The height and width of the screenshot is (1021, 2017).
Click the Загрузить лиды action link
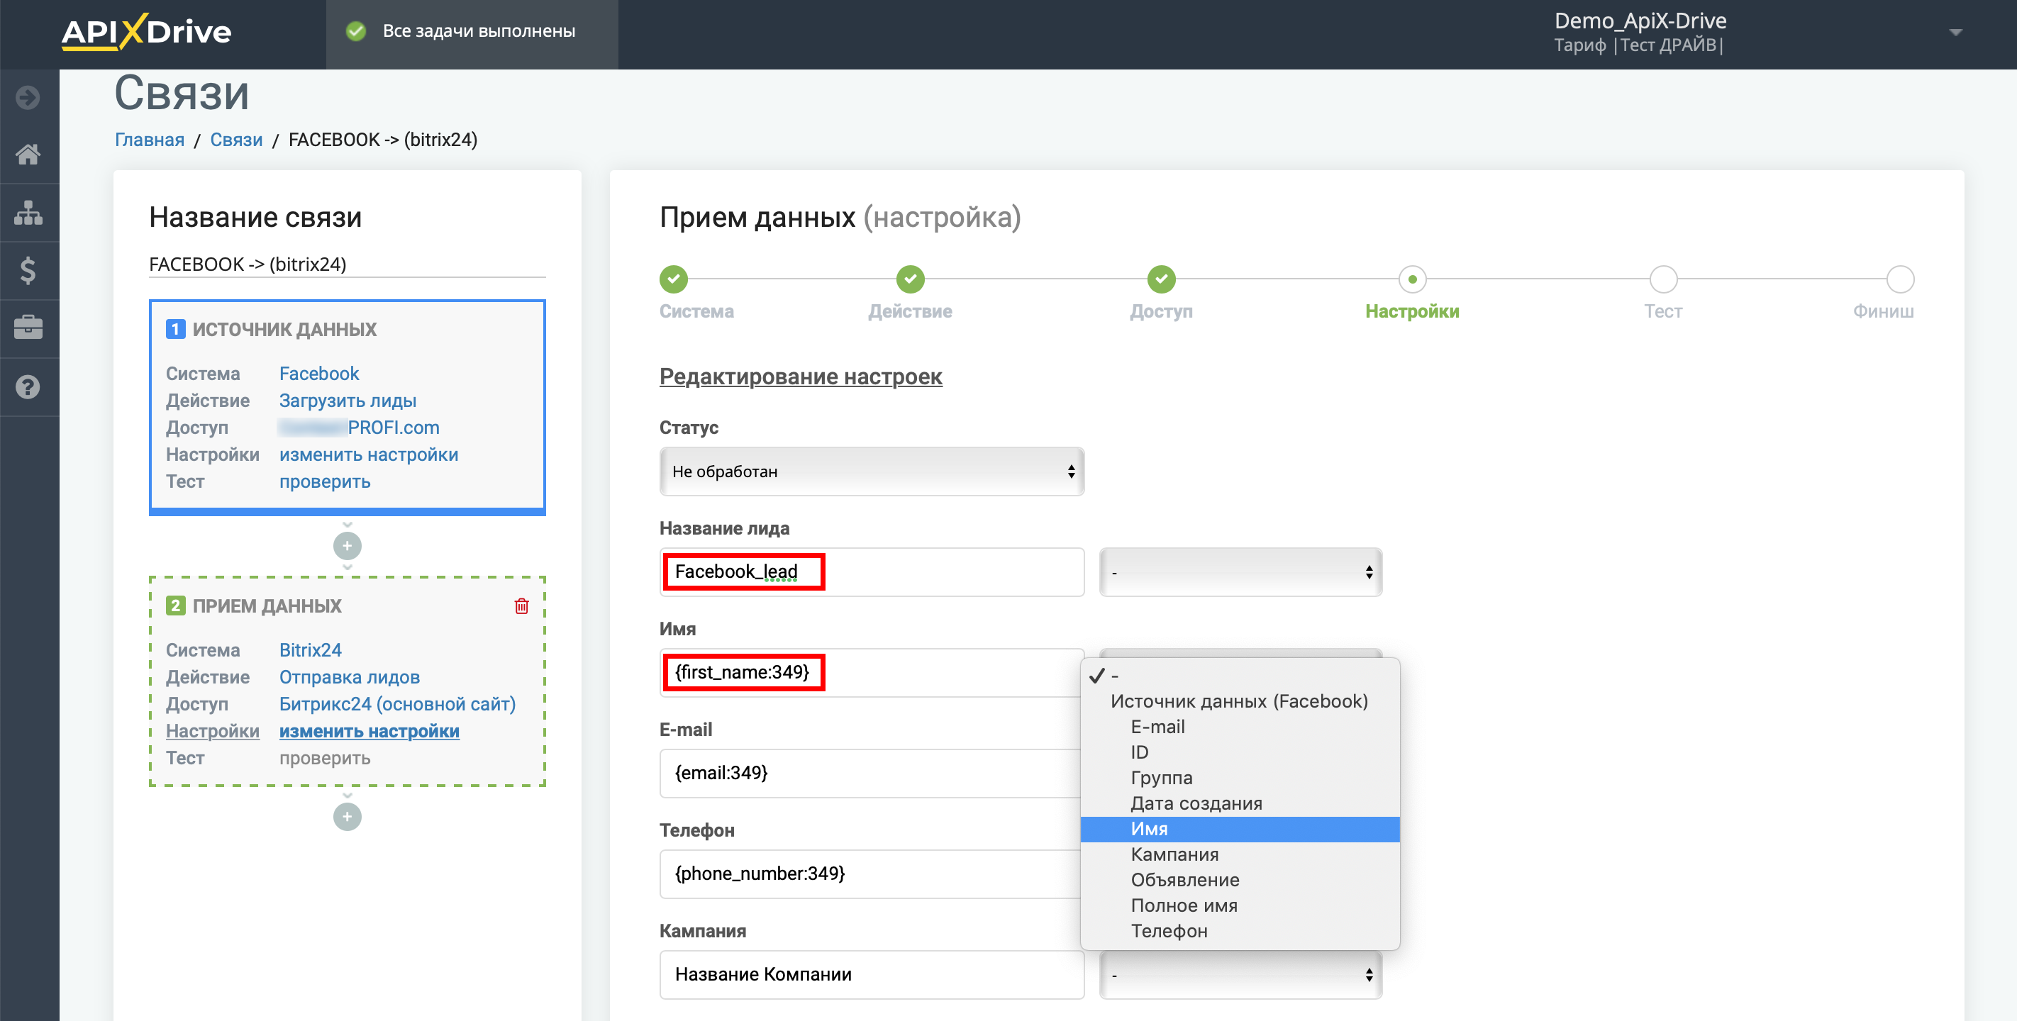click(x=348, y=401)
